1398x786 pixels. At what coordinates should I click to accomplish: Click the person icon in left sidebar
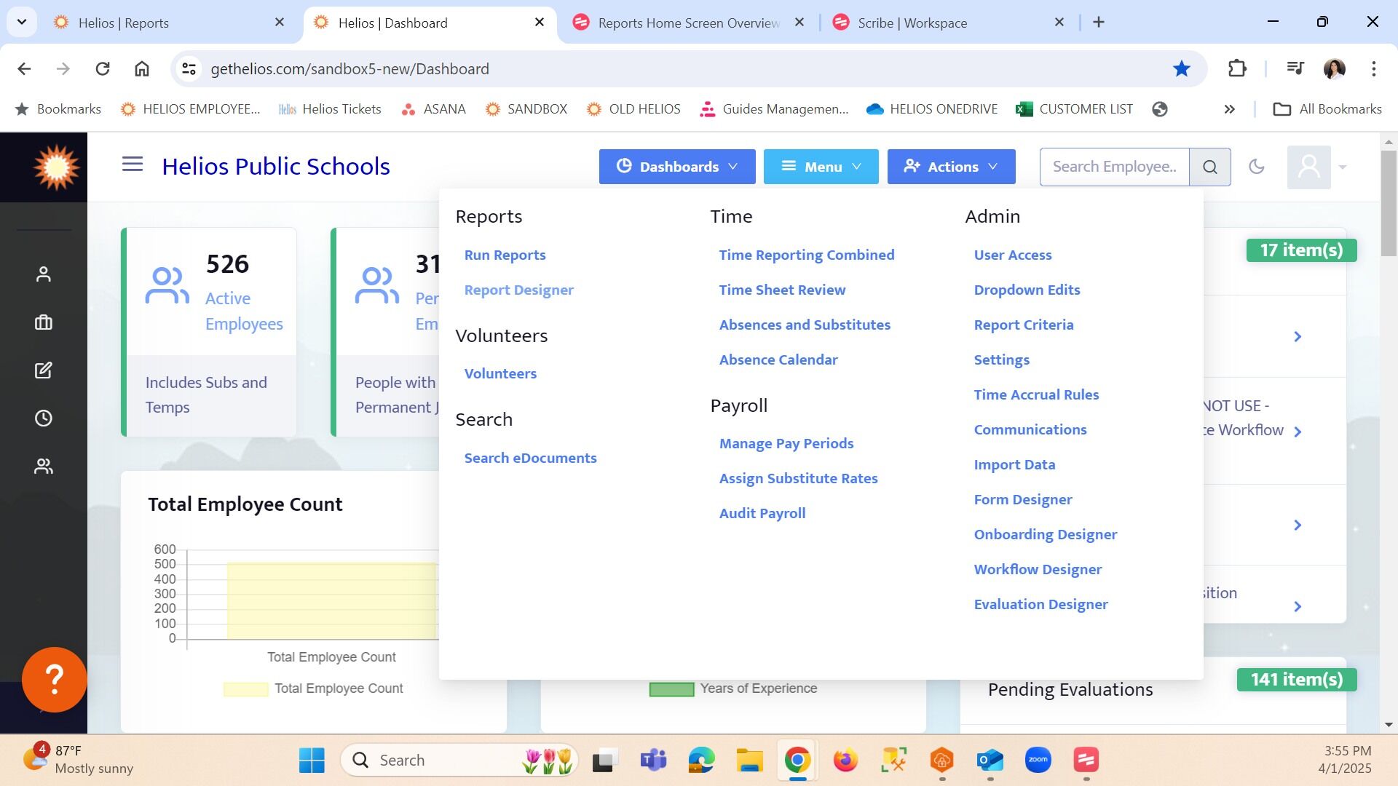(44, 274)
